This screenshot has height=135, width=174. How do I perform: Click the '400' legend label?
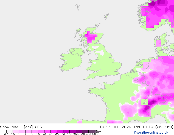[x=89, y=134]
